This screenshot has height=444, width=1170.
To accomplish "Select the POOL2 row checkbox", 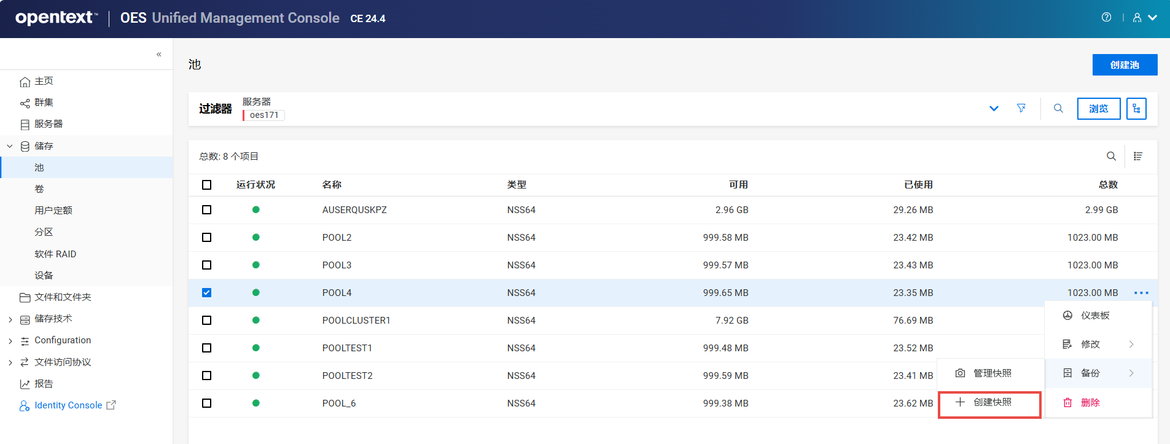I will click(x=206, y=238).
